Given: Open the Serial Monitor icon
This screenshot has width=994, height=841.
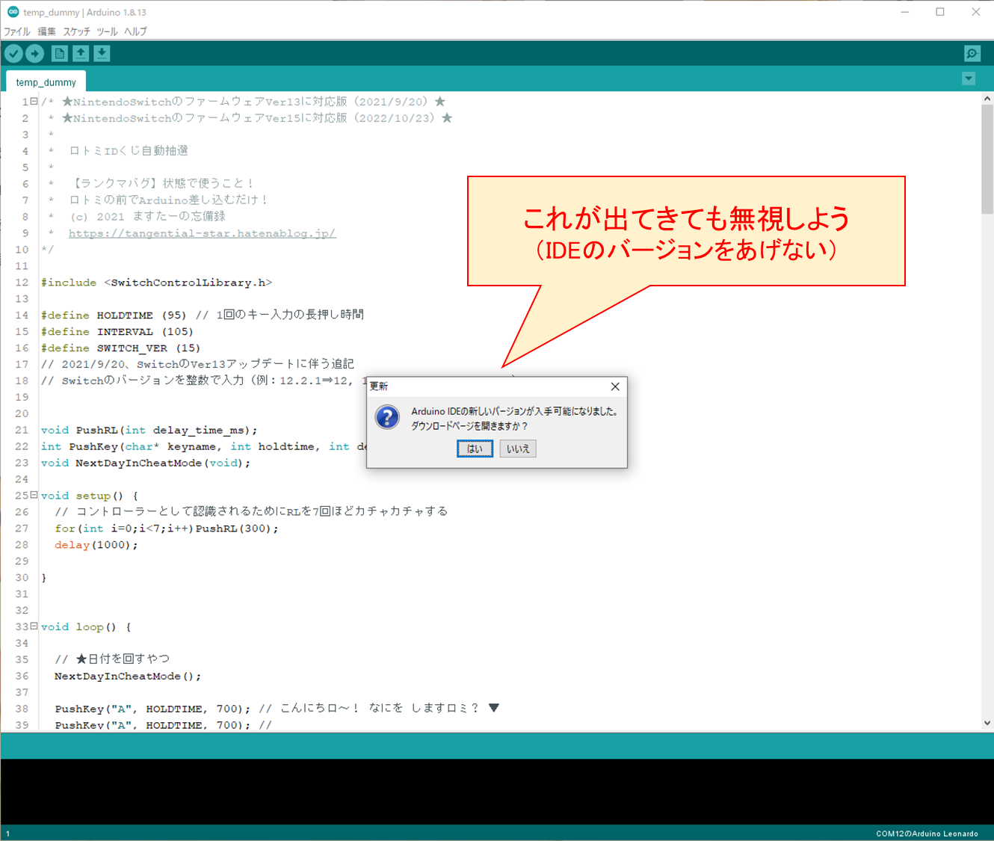Looking at the screenshot, I should [x=972, y=53].
